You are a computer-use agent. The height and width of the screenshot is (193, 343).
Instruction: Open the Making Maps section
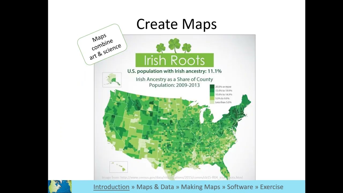[x=200, y=187]
